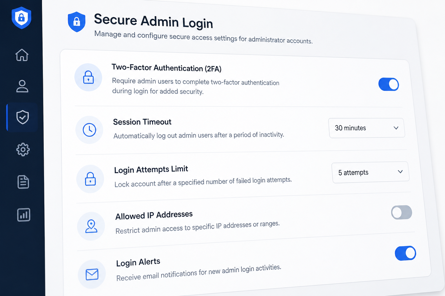Open the Reports bar chart icon
445x296 pixels.
23,215
